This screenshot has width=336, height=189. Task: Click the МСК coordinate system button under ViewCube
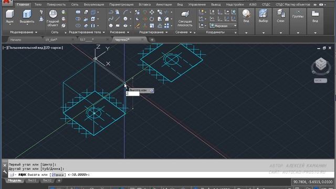(320, 80)
